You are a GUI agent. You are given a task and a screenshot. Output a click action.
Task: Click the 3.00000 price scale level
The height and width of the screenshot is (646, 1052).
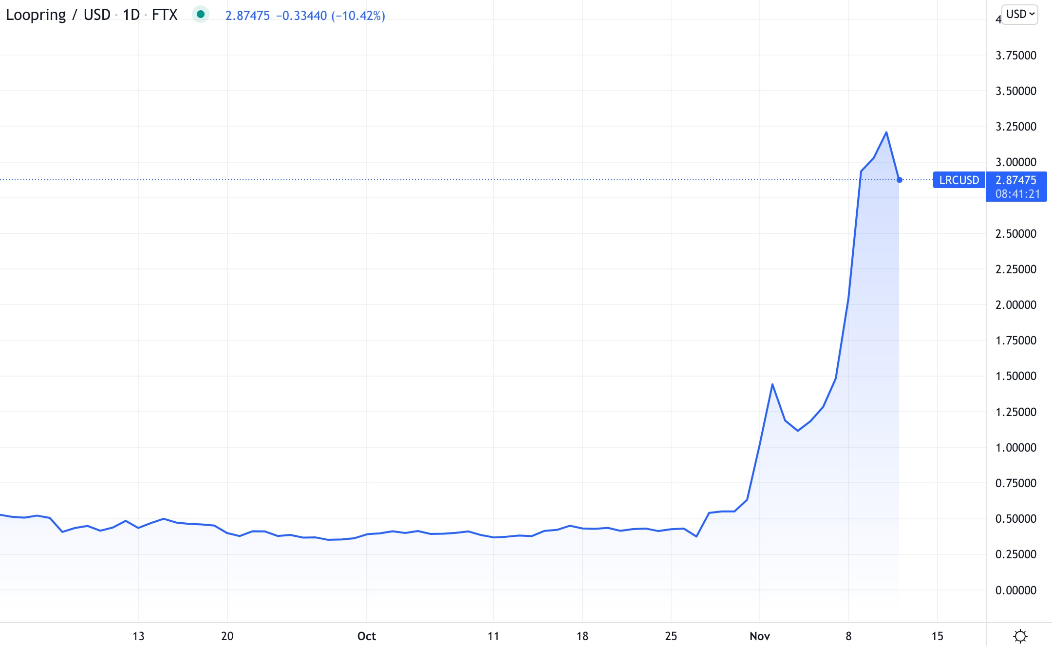tap(1016, 162)
